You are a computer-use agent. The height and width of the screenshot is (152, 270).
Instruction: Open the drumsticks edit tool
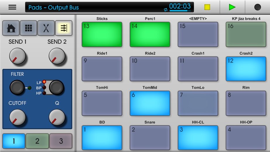(46, 28)
